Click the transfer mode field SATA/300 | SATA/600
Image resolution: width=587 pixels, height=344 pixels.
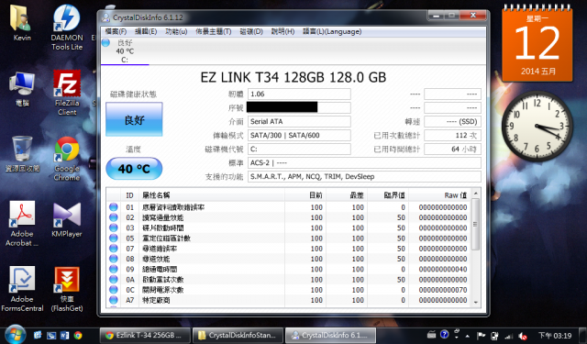click(x=299, y=135)
